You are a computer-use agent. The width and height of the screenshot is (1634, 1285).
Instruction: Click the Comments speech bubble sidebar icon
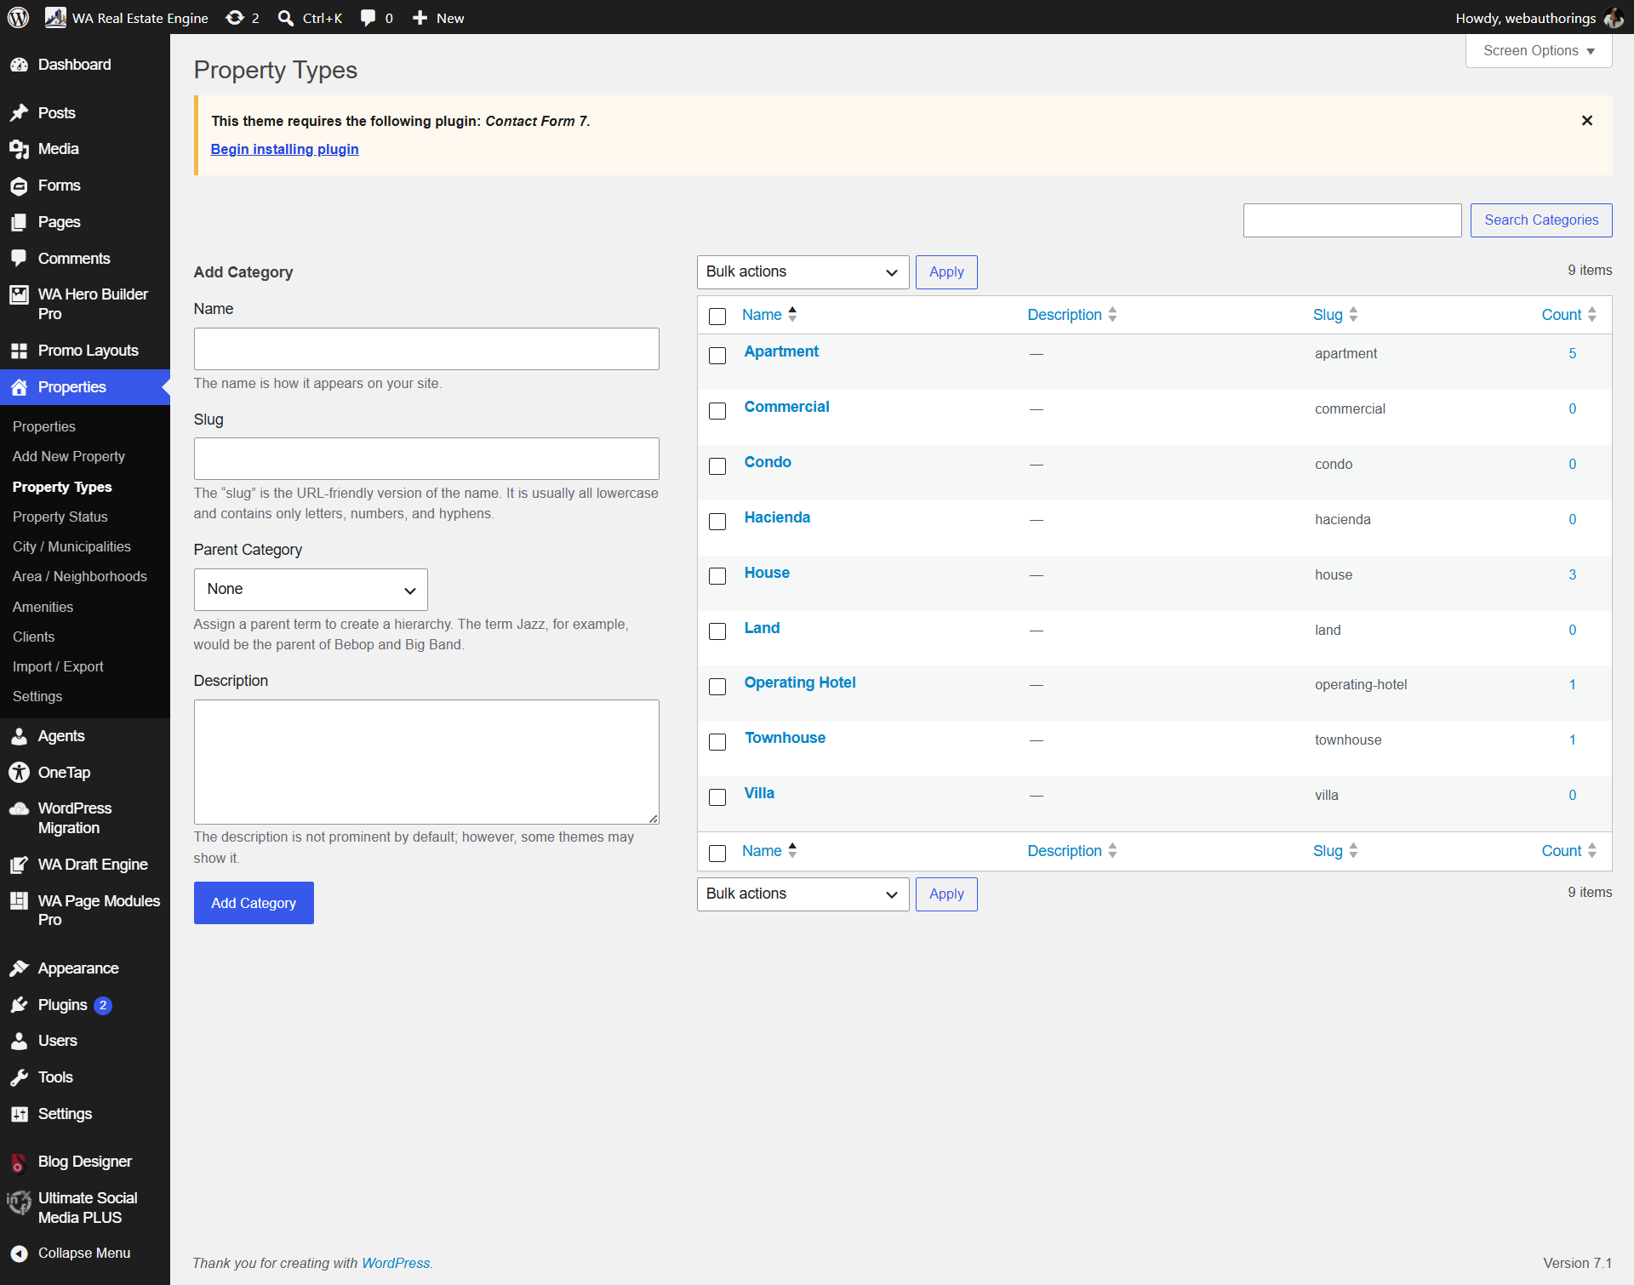(x=19, y=259)
